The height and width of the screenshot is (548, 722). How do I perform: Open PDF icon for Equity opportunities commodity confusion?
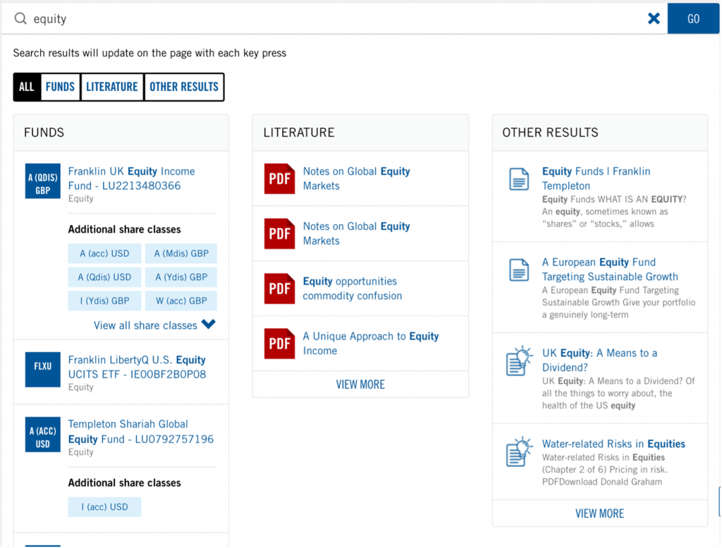tap(279, 289)
